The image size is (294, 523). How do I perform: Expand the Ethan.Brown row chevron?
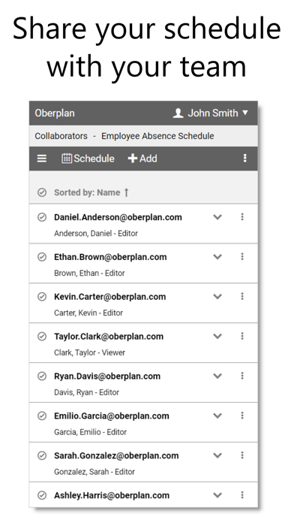[x=217, y=257]
